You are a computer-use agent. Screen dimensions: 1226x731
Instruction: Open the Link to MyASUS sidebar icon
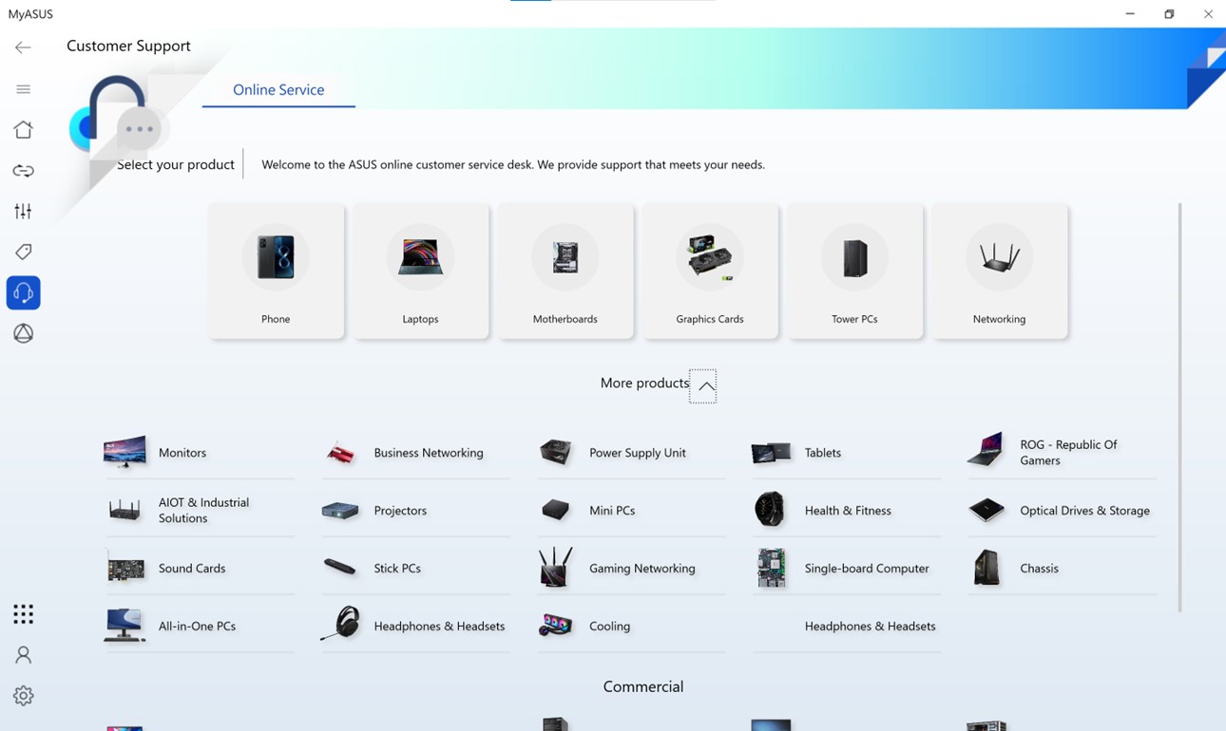pos(23,171)
